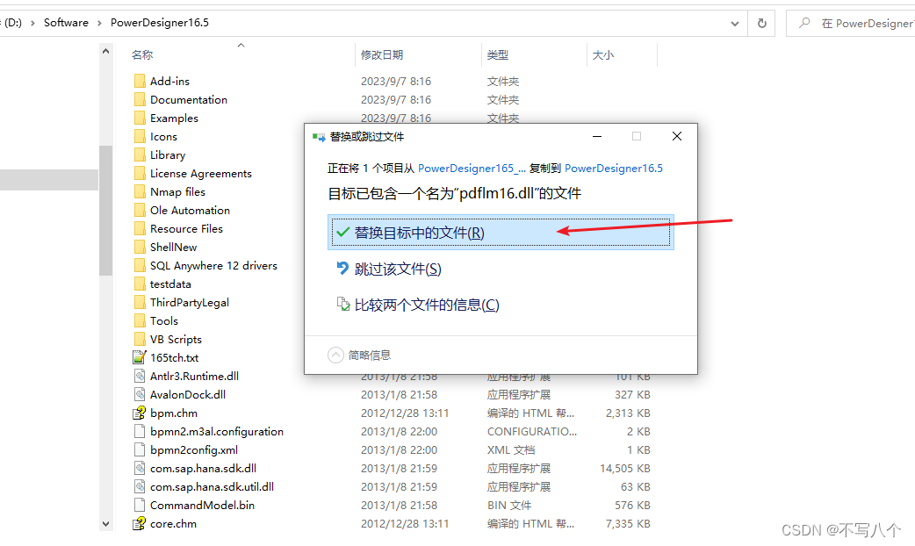The height and width of the screenshot is (546, 915).
Task: Click the Add-ins date 2023/9/7 8:16
Action: coord(396,81)
